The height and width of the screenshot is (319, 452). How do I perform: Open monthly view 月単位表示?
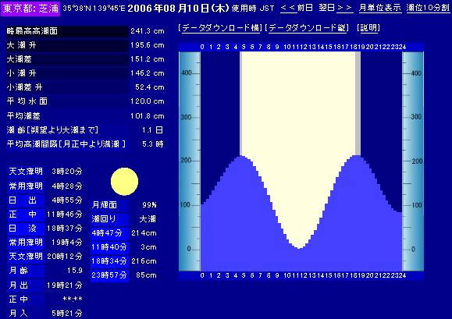tap(379, 8)
